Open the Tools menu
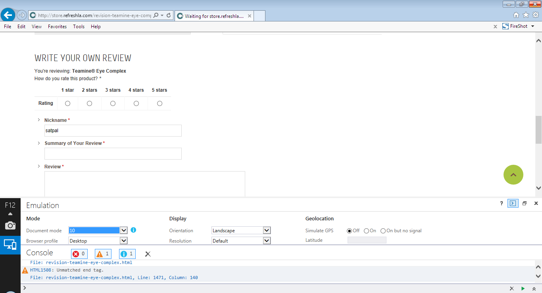542x293 pixels. point(79,27)
